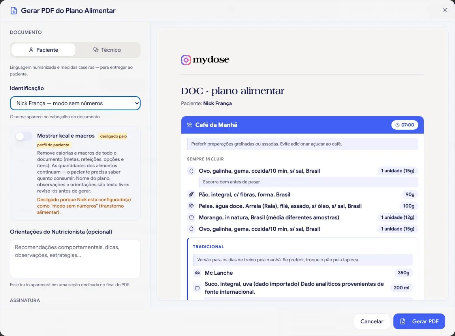Click the wheat icon beside Pão integral
This screenshot has height=336, width=455.
click(191, 194)
